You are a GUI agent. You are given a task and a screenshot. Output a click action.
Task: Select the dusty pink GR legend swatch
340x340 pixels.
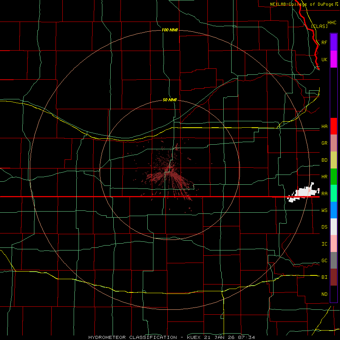pos(334,143)
